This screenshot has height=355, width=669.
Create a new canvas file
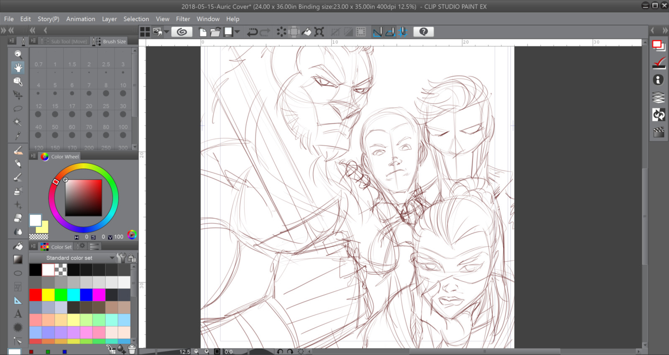coord(203,32)
